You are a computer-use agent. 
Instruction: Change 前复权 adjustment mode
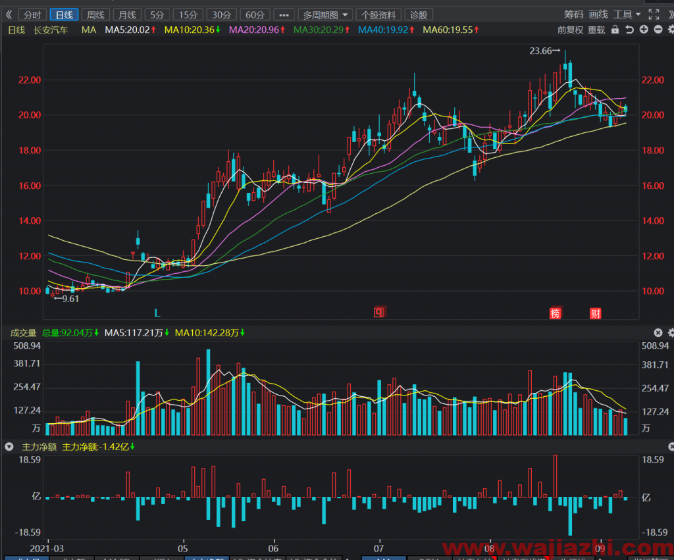(x=571, y=30)
